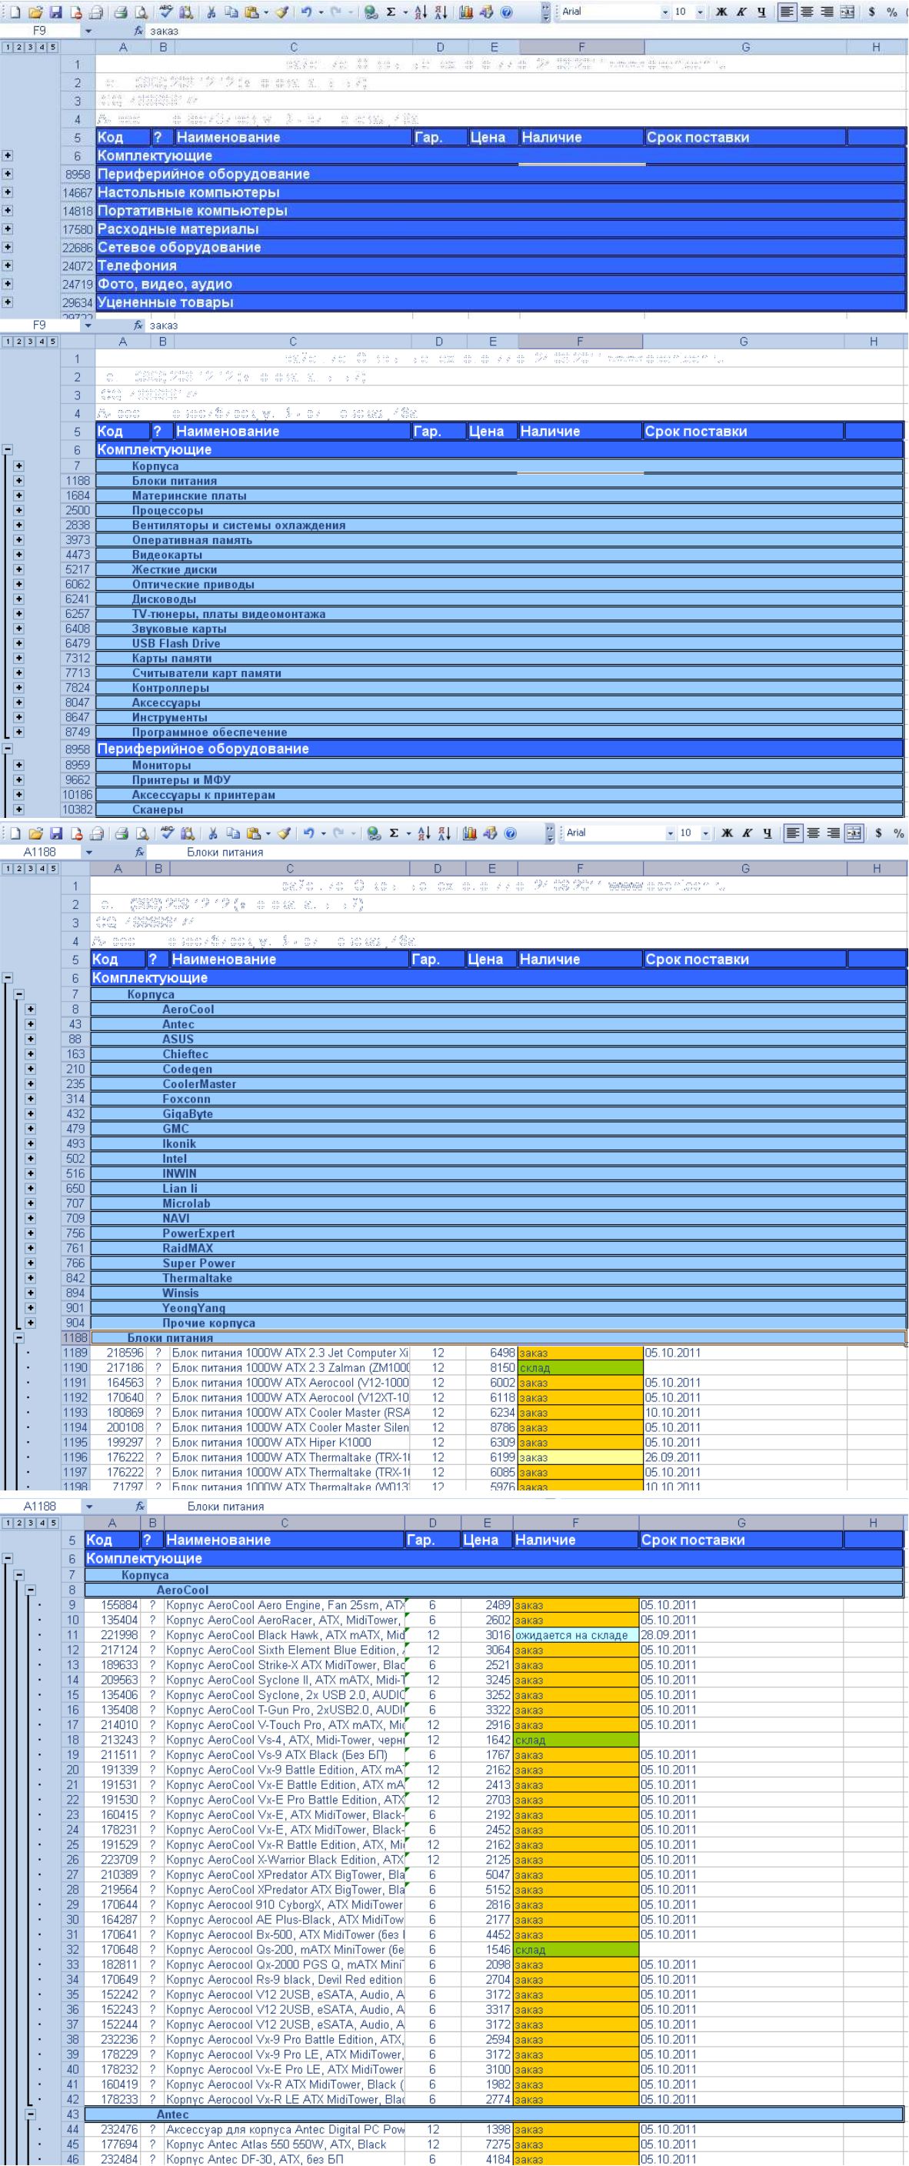Toggle Italic К in the topmost toolbar
Image resolution: width=909 pixels, height=2166 pixels.
[742, 12]
